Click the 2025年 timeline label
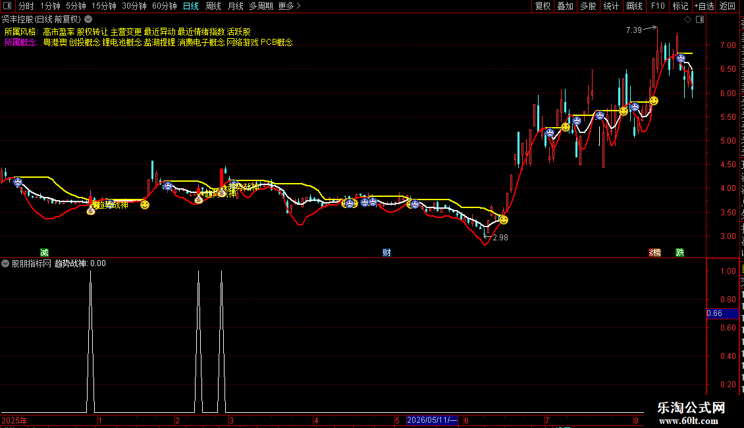 click(x=14, y=420)
